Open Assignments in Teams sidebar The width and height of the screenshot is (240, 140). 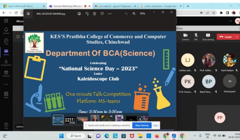coord(6,63)
